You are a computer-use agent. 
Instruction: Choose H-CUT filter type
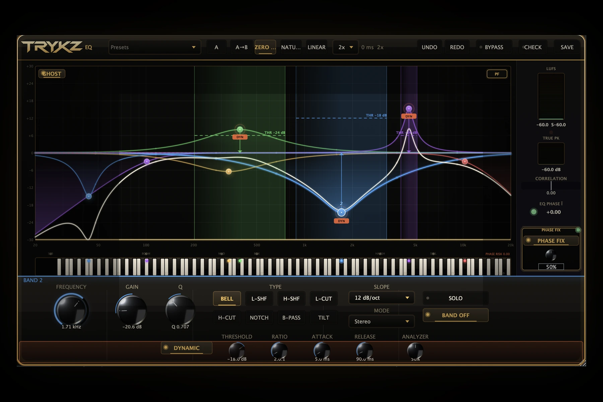click(227, 318)
